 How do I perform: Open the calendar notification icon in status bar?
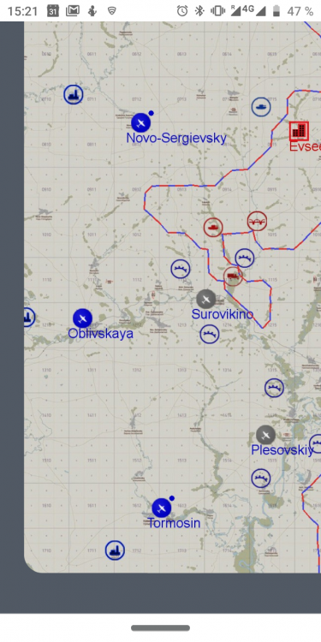click(53, 10)
